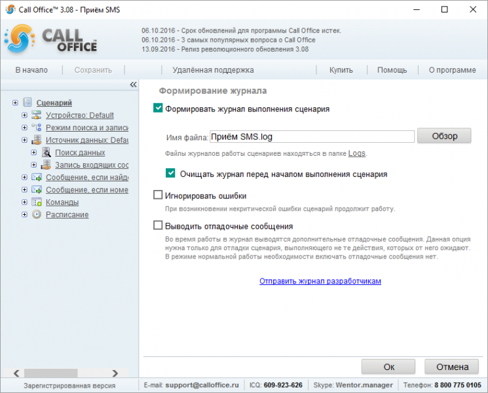488x393 pixels.
Task: Click the Поиск данных magnifier icon
Action: 46,152
